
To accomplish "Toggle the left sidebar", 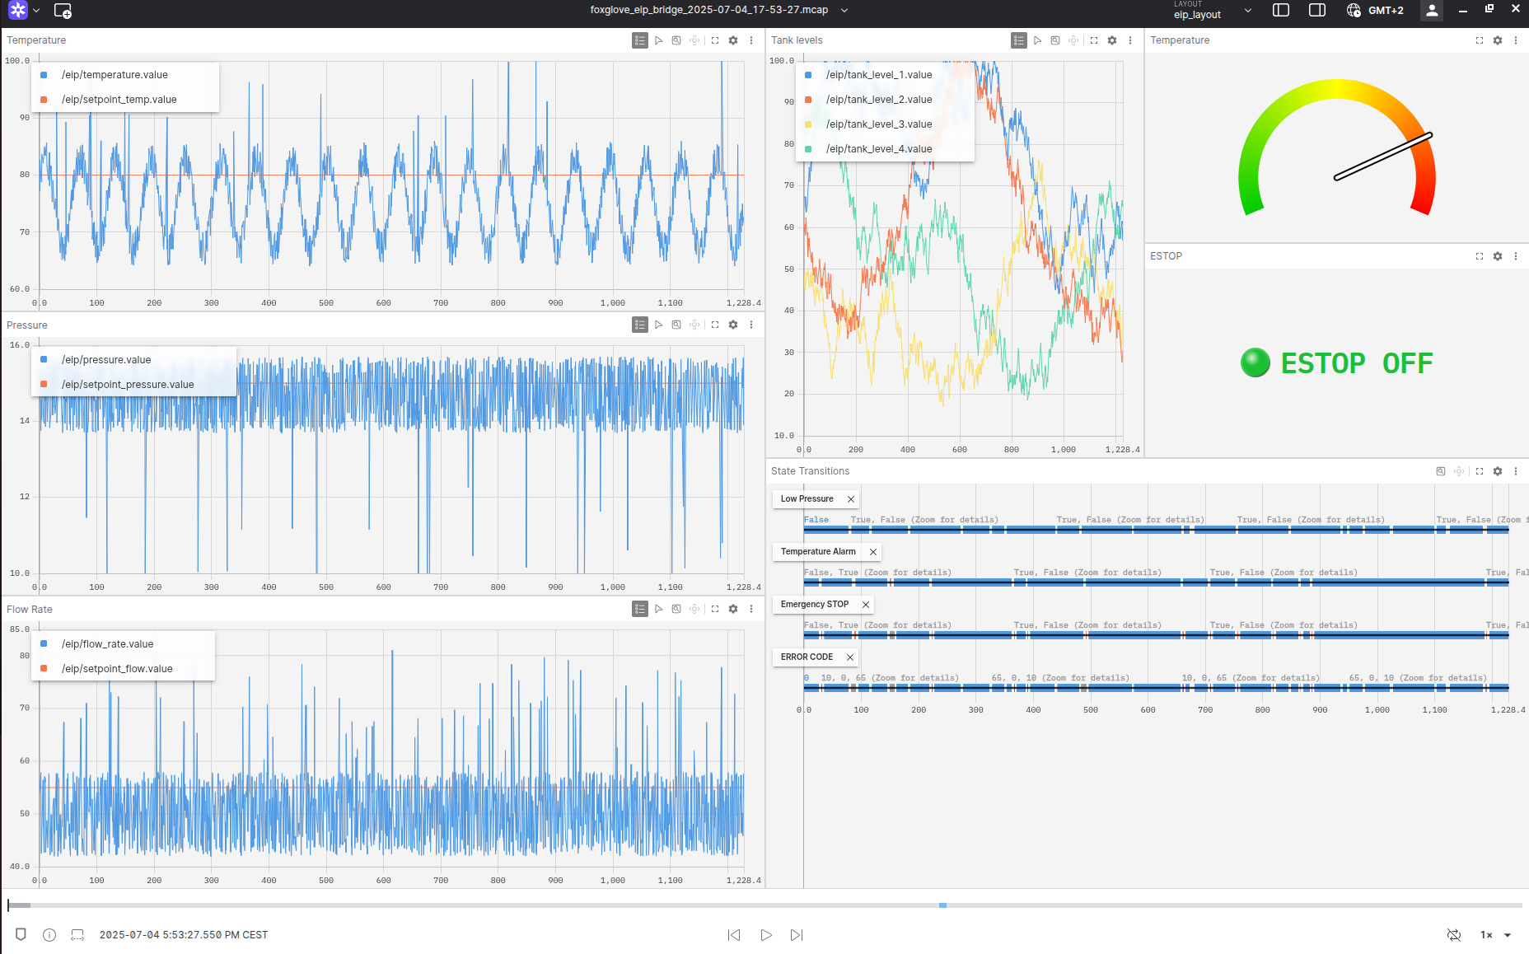I will coord(1280,10).
